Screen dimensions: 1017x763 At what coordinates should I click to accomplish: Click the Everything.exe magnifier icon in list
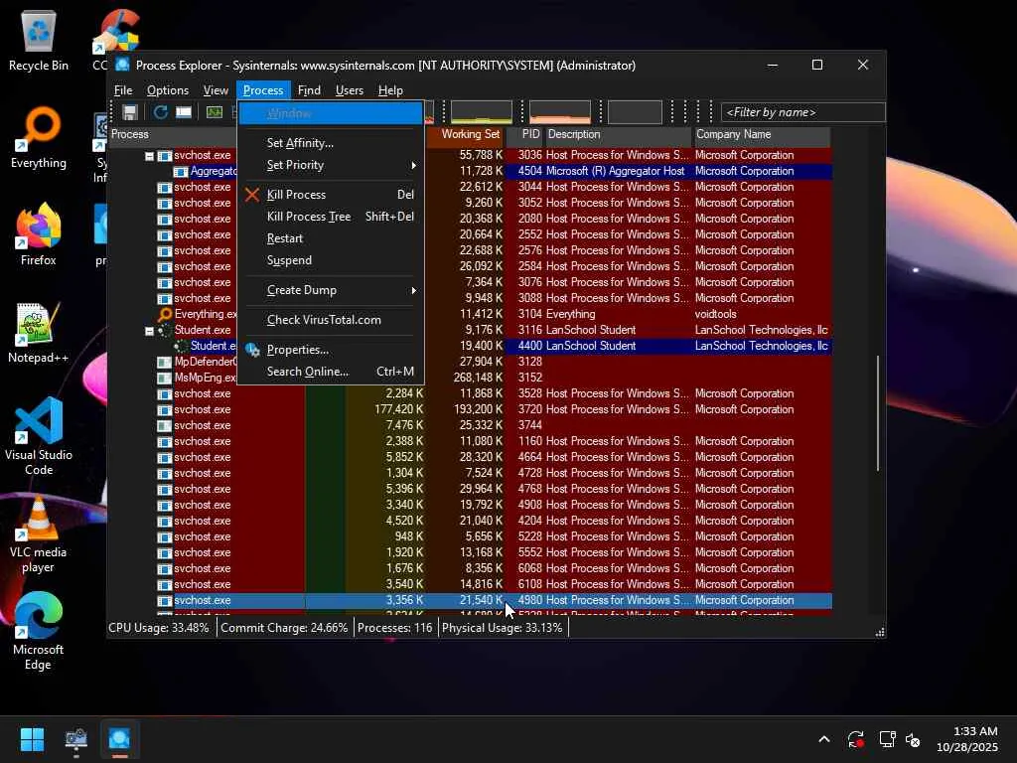point(165,314)
